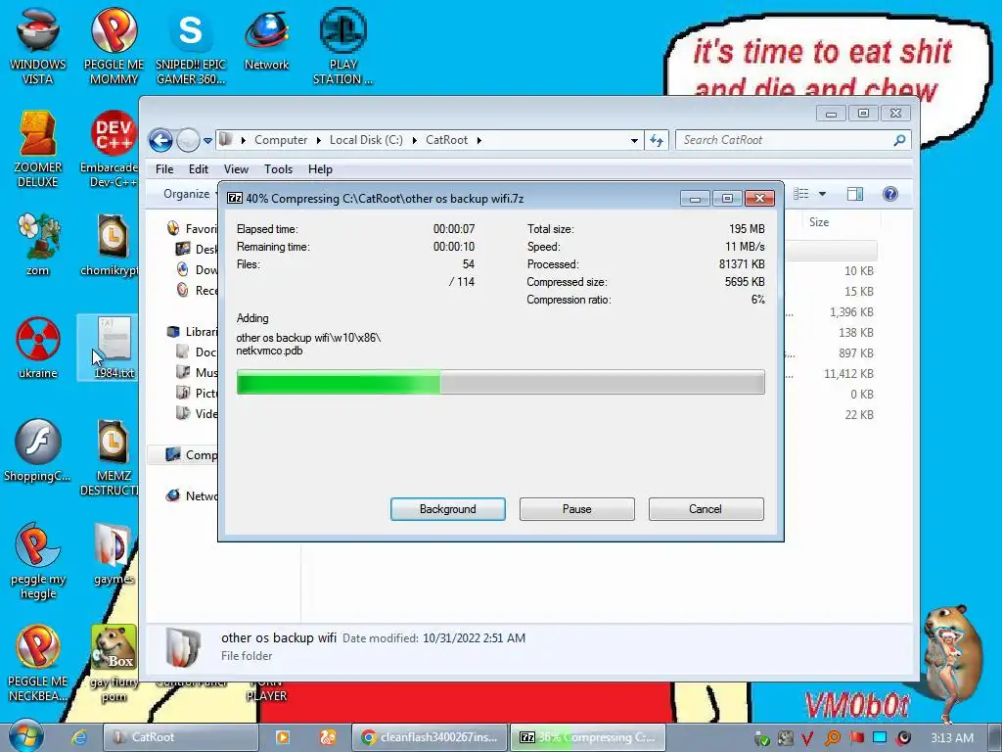Click the Explorer forward arrow button

(x=188, y=140)
